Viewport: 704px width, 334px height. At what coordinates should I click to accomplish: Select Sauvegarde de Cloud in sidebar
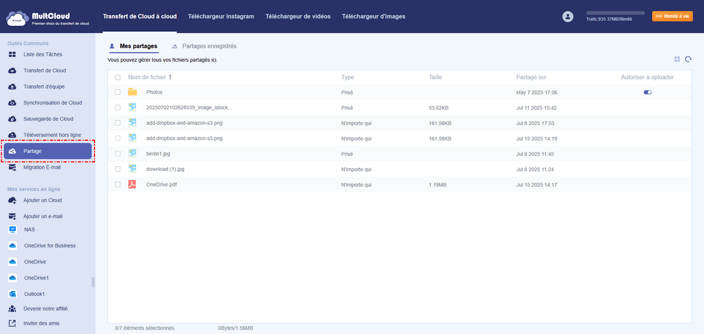pos(48,119)
